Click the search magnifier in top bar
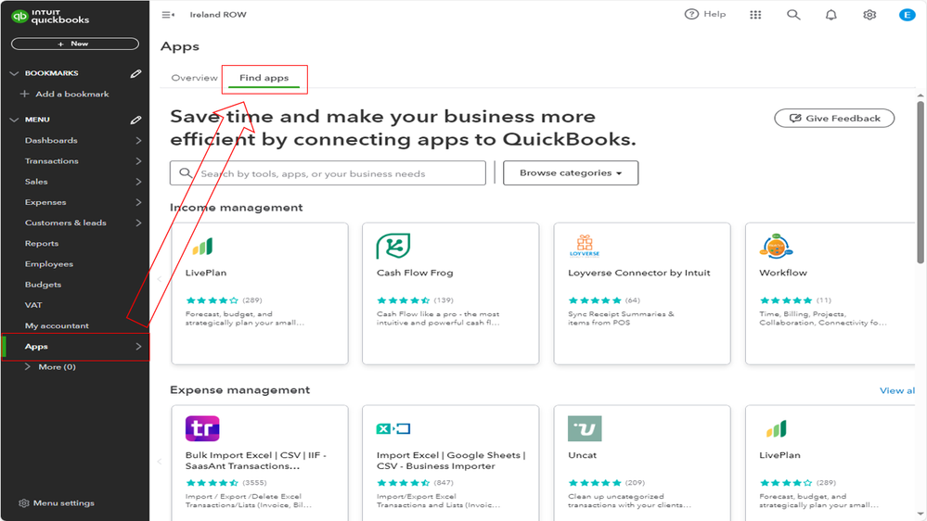Viewport: 927px width, 521px height. (793, 15)
